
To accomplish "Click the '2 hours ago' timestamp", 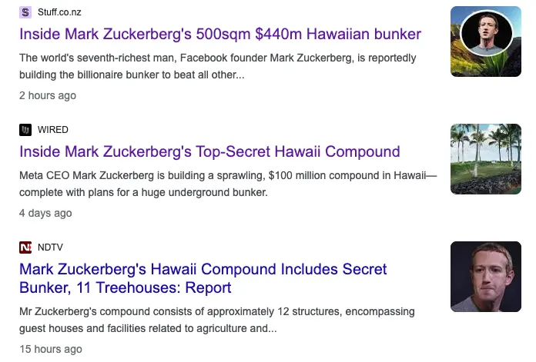I will click(48, 95).
